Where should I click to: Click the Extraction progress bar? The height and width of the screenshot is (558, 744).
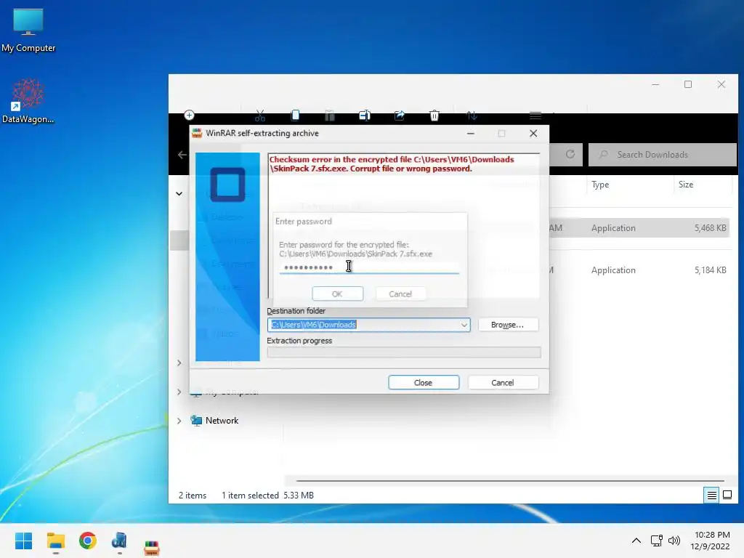[404, 352]
